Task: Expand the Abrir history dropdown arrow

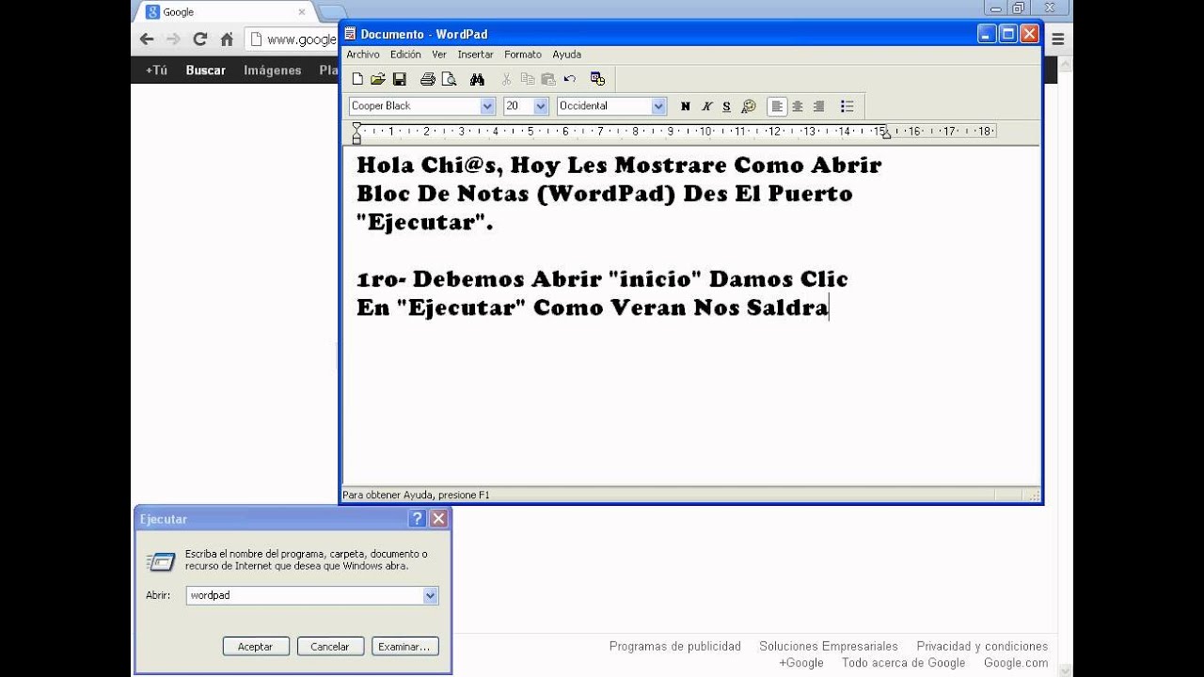Action: tap(430, 595)
